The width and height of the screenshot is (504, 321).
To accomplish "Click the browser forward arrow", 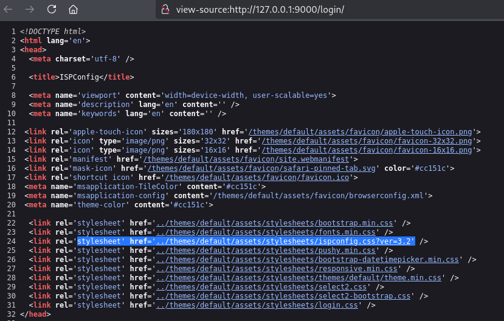I will click(30, 10).
